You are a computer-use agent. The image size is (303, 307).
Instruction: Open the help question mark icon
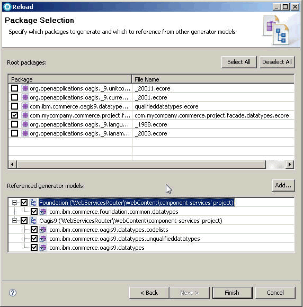[x=13, y=293]
